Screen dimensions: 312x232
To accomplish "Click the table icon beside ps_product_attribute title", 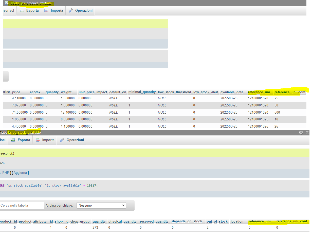I will tap(6, 3).
